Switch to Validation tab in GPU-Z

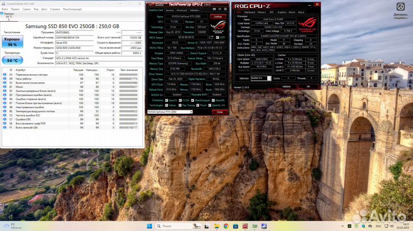(194, 10)
